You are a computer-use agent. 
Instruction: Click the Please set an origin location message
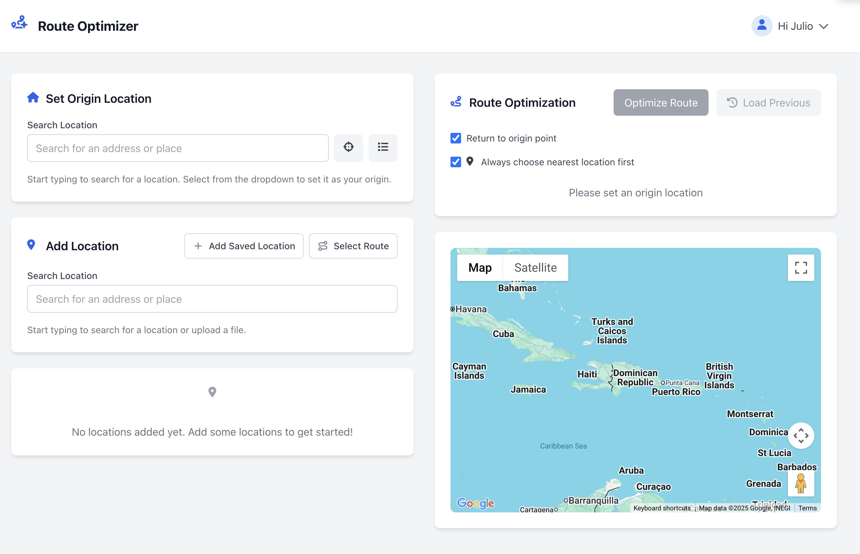[x=635, y=193]
